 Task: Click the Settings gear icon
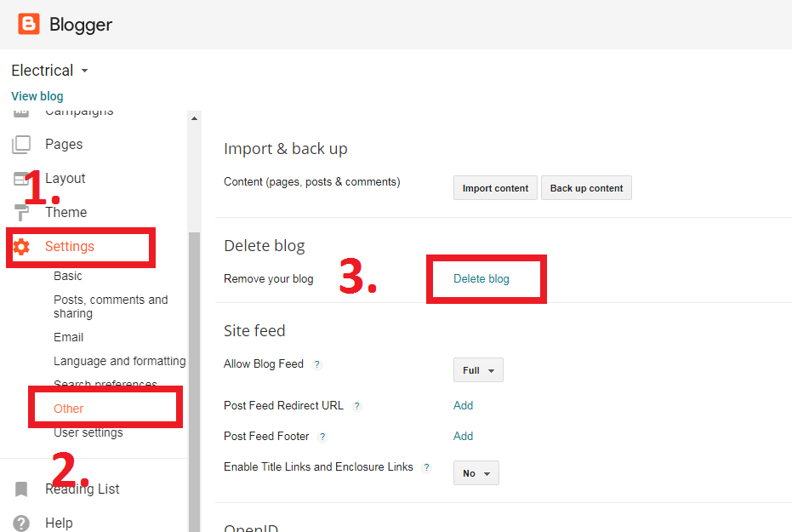[21, 247]
